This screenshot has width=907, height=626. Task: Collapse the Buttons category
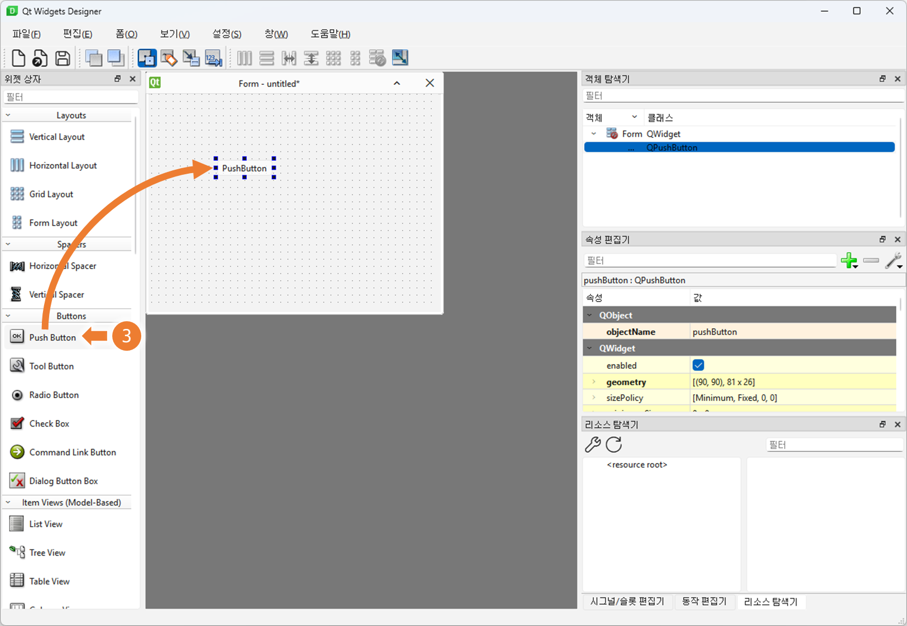coord(8,316)
